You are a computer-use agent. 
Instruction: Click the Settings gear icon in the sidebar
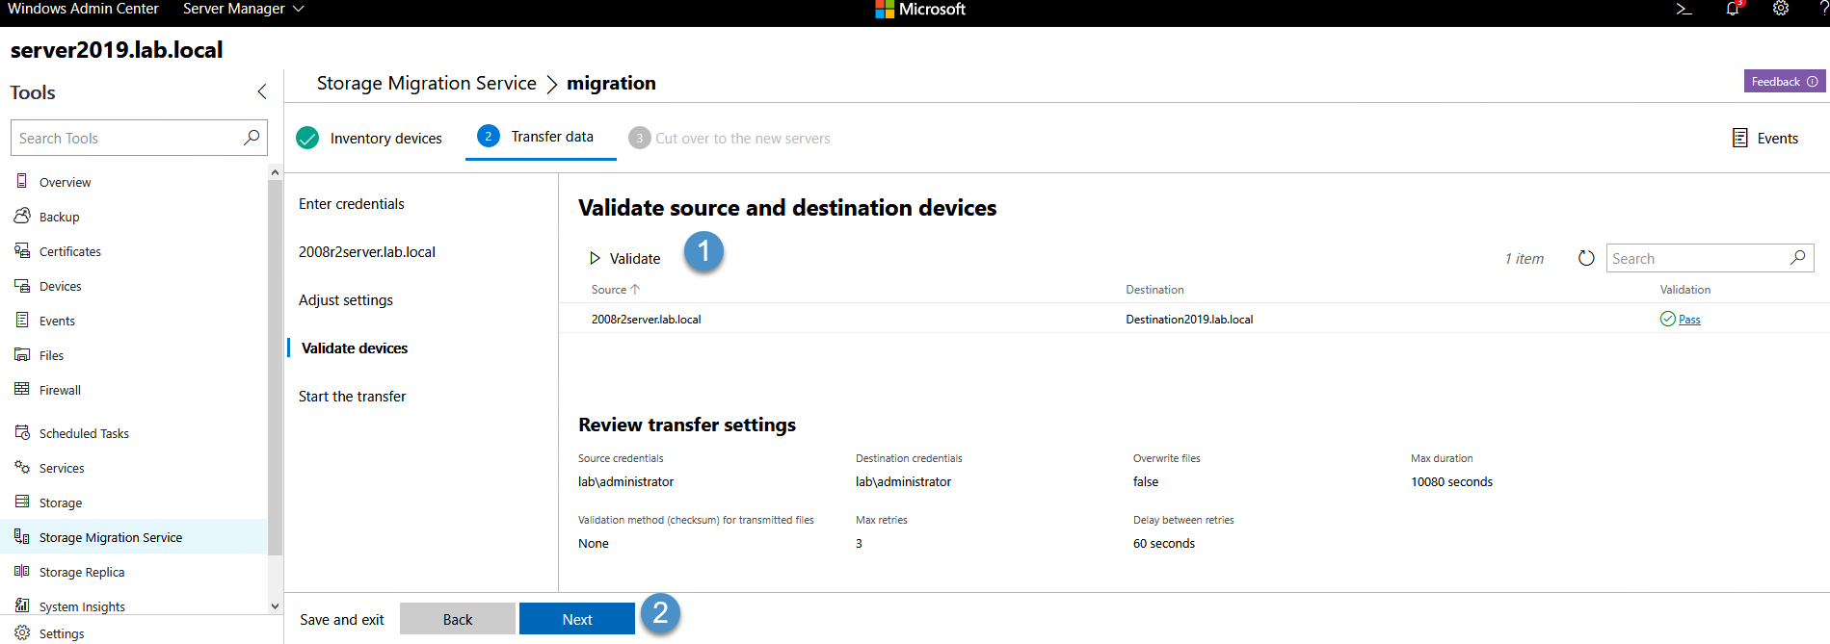point(22,632)
